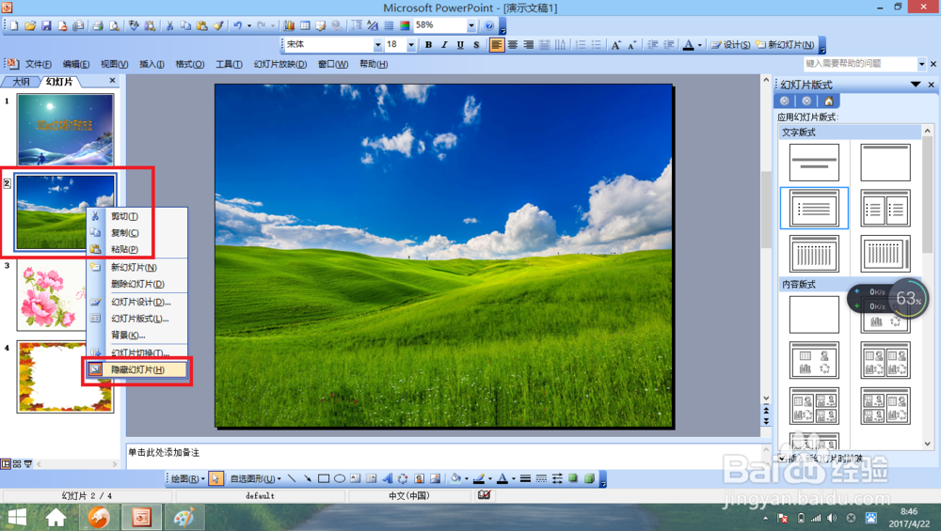Open Fill Color dropdown arrow in drawing toolbar
941x531 pixels.
(x=467, y=478)
